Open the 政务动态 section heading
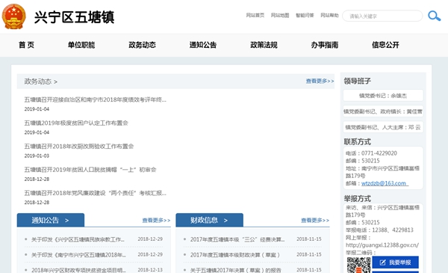 point(40,82)
